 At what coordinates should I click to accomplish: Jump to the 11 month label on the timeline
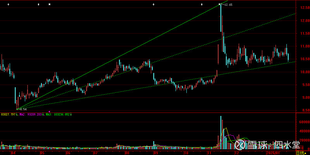pyautogui.click(x=210, y=153)
